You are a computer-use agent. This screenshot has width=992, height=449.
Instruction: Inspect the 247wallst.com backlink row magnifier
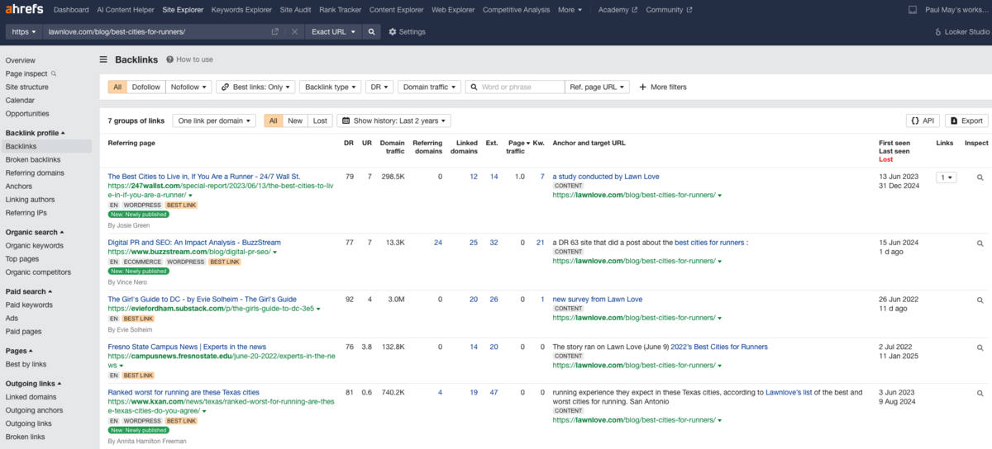pos(980,177)
